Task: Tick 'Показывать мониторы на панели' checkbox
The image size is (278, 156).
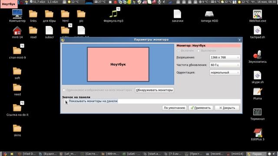Action: [x=66, y=101]
